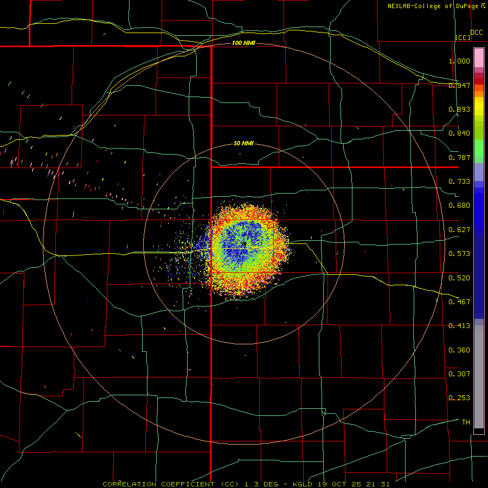Image resolution: width=488 pixels, height=488 pixels.
Task: Click the 0.787 color scale value
Action: point(459,157)
